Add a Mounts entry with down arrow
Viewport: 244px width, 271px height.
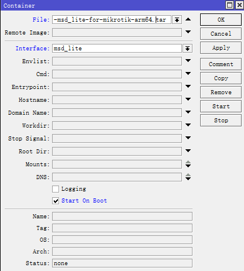click(188, 166)
